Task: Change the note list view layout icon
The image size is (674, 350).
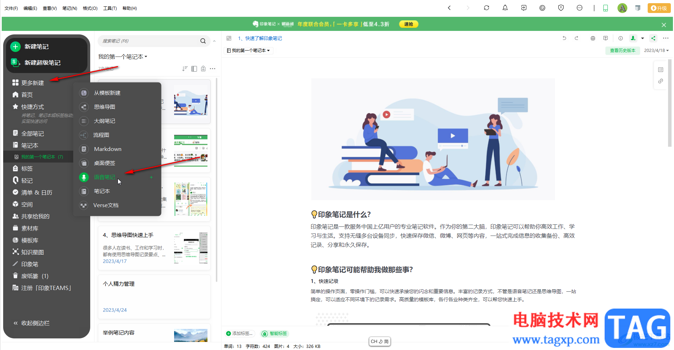Action: point(194,68)
